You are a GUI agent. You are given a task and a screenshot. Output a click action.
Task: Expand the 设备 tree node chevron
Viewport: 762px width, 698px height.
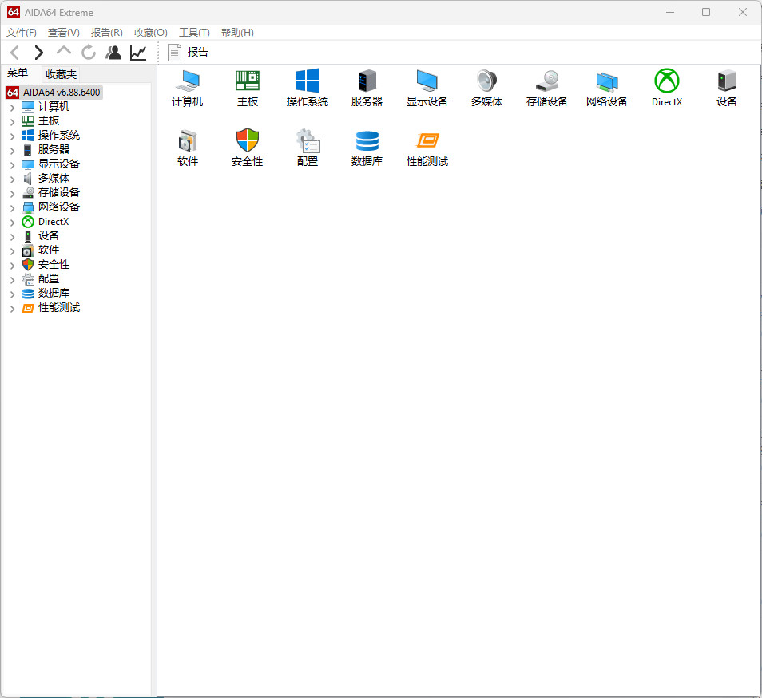pyautogui.click(x=13, y=236)
